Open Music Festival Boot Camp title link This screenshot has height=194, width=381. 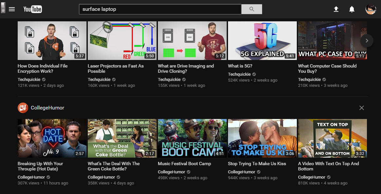[184, 164]
